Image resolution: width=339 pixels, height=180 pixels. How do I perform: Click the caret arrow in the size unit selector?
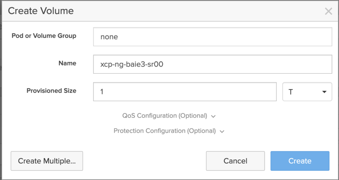pyautogui.click(x=324, y=92)
